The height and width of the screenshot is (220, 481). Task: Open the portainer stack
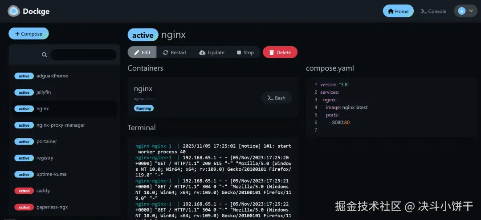point(65,141)
